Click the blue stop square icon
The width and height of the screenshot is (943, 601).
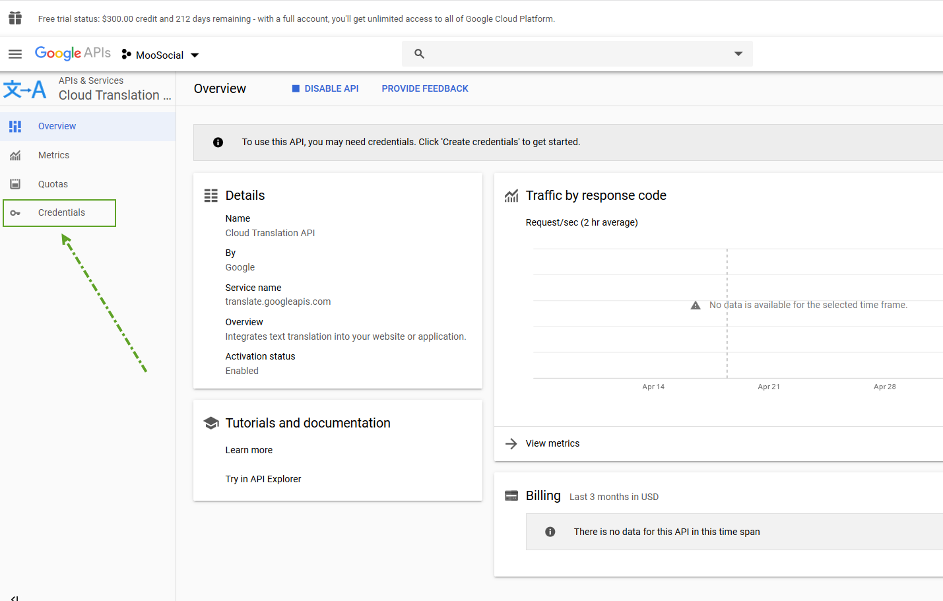tap(296, 88)
